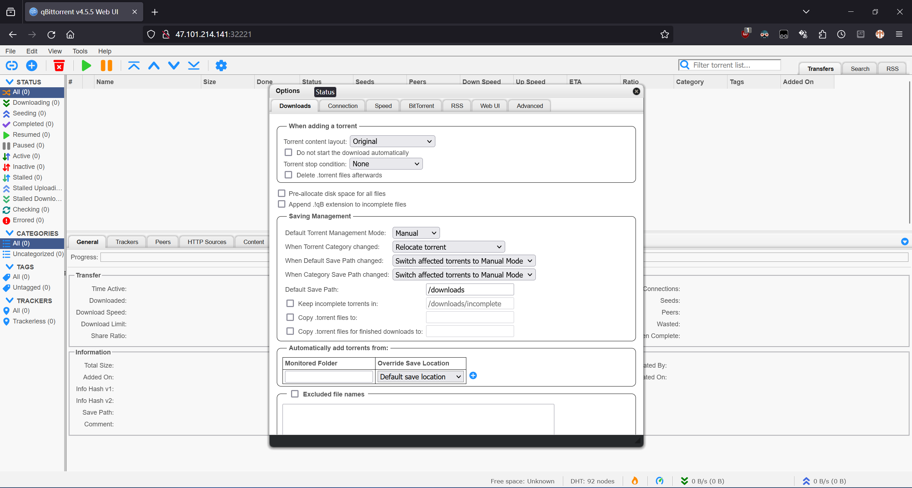Check Delete .torrent files afterwards

click(289, 175)
